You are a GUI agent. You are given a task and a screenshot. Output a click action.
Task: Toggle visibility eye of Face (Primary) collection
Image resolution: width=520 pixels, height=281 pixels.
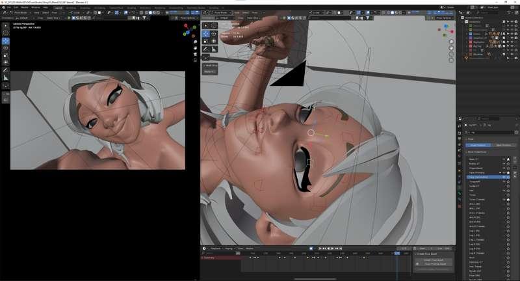[x=504, y=172]
